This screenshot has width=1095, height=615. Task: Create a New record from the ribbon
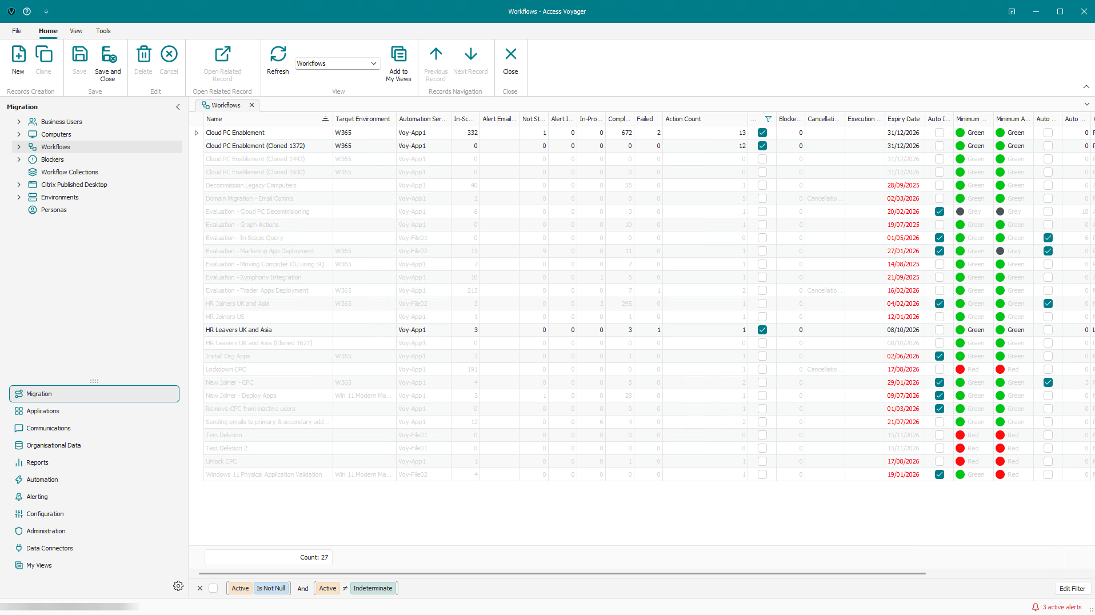tap(18, 60)
